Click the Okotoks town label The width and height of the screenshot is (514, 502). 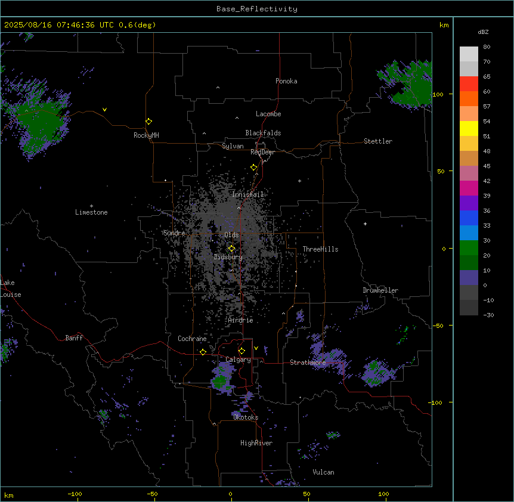pyautogui.click(x=246, y=417)
